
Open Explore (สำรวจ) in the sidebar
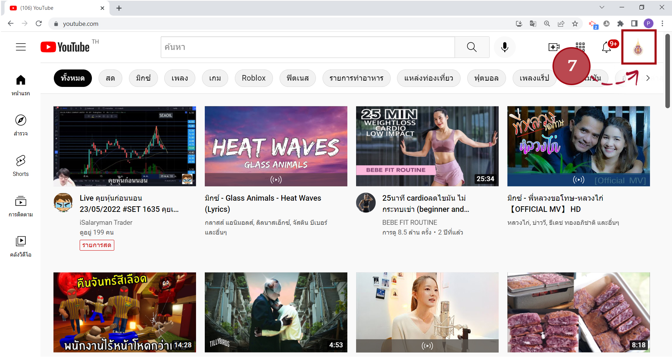tap(21, 126)
